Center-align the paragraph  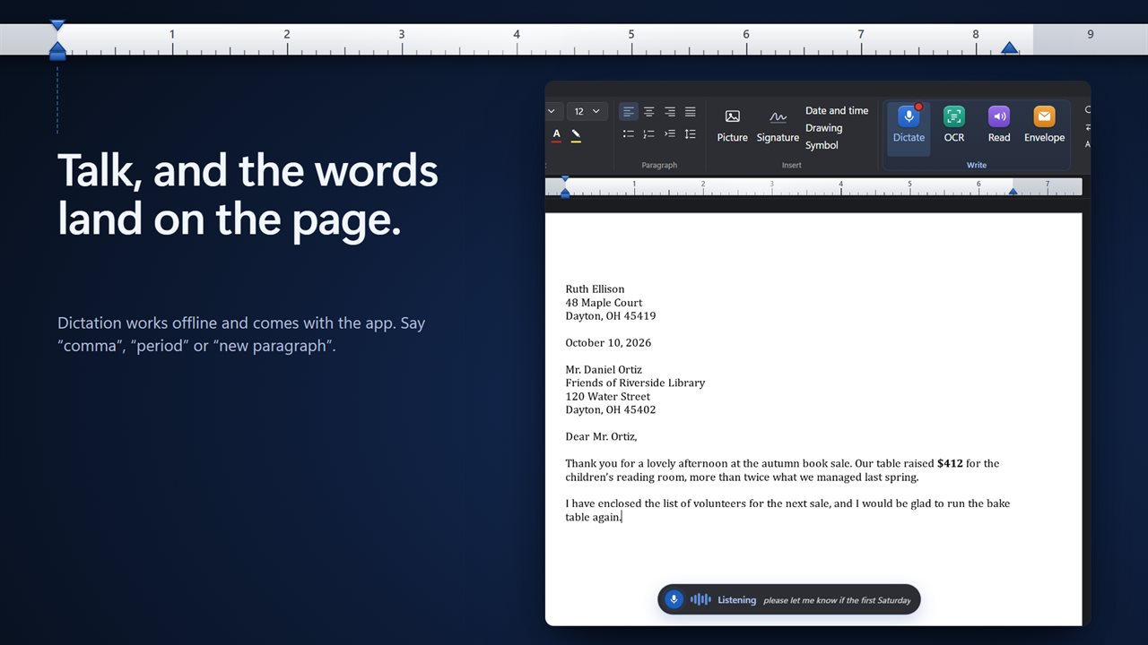click(x=649, y=112)
